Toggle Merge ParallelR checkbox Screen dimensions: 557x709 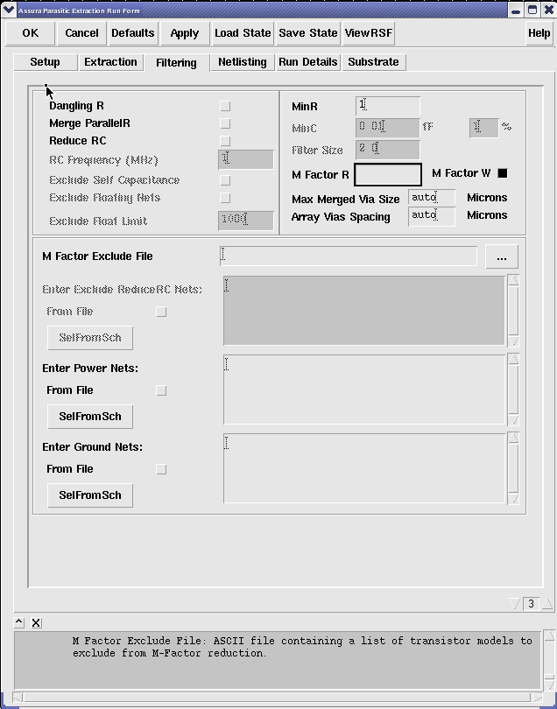[x=225, y=123]
